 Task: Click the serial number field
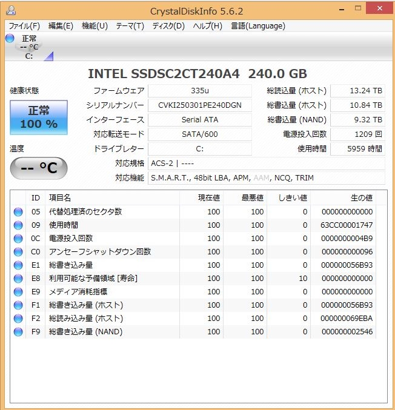click(x=199, y=105)
